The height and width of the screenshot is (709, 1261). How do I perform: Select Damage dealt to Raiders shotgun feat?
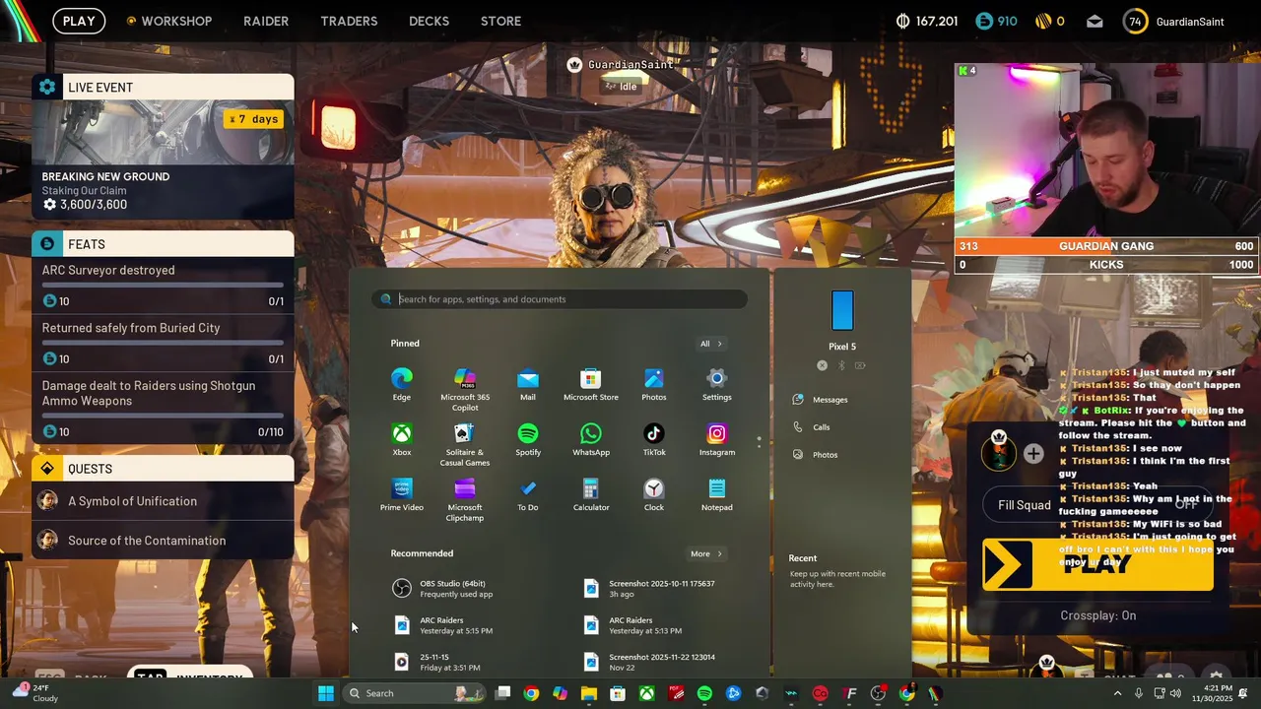[x=163, y=408]
